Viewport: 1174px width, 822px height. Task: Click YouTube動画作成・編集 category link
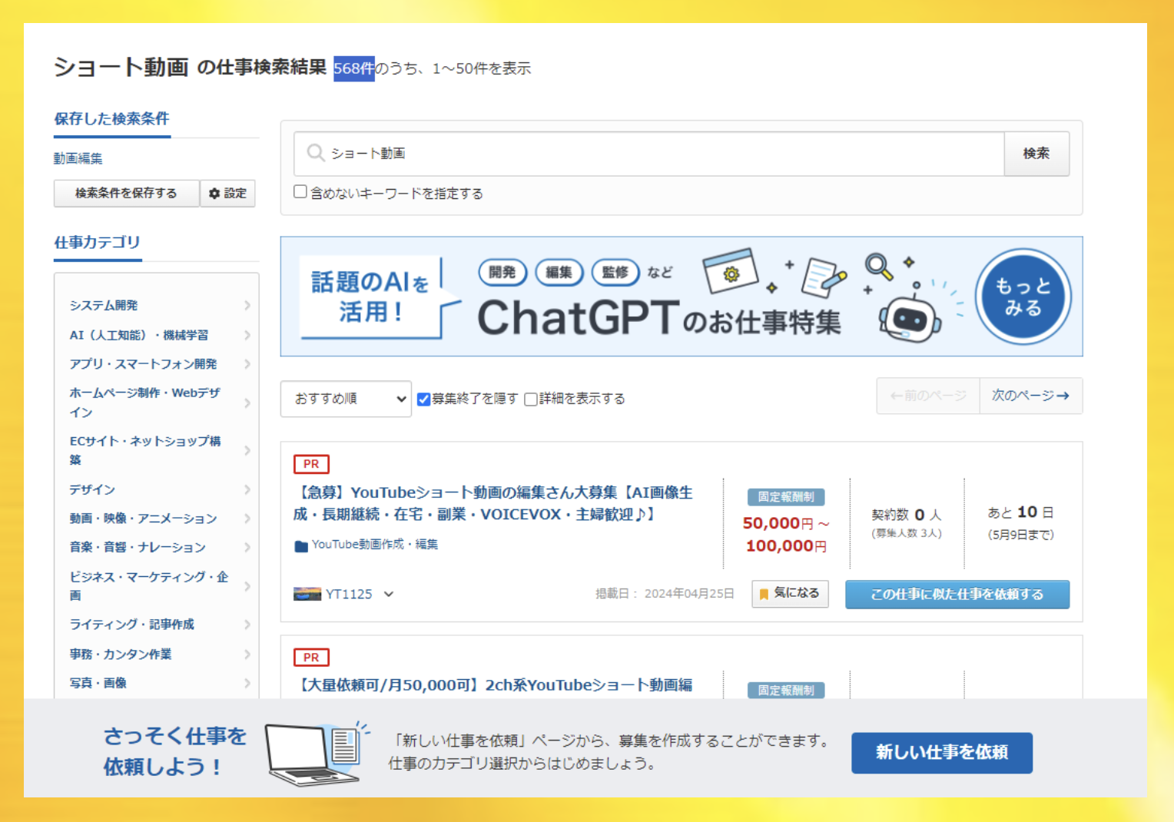(375, 545)
